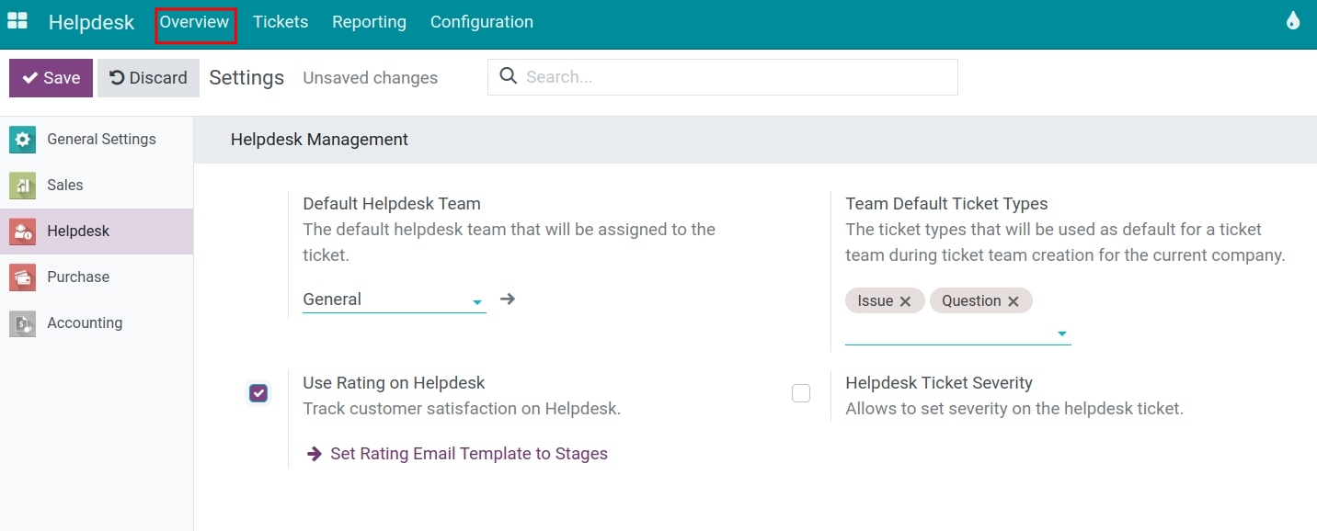Select Purchase settings section
The image size is (1317, 531).
coord(97,277)
